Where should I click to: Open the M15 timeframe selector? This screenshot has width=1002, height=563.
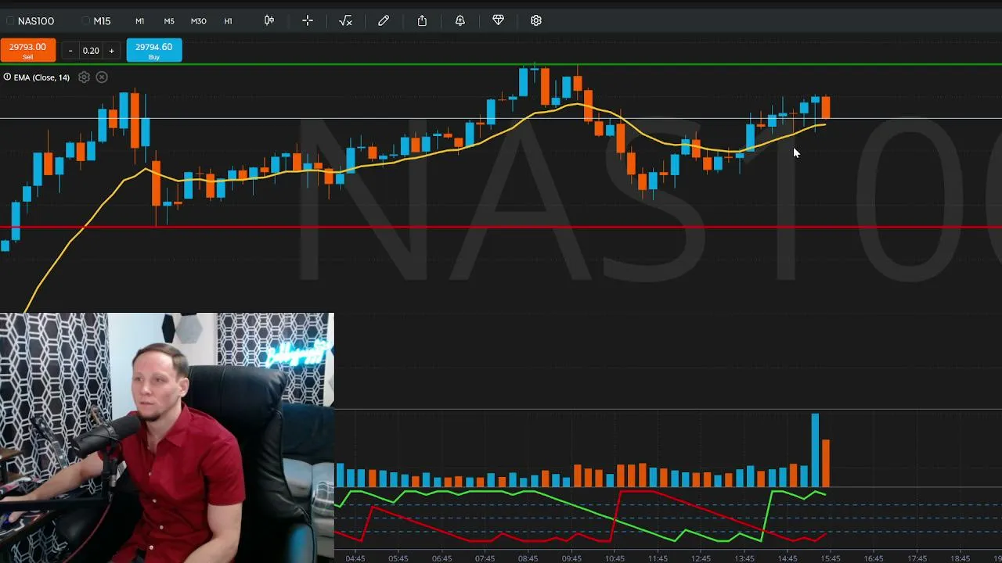pyautogui.click(x=97, y=21)
